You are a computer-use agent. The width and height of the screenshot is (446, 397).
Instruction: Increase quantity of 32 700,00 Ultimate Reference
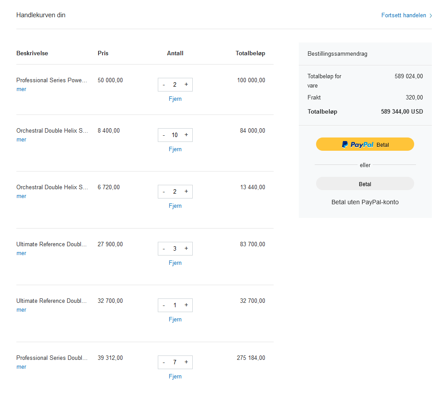(x=186, y=305)
